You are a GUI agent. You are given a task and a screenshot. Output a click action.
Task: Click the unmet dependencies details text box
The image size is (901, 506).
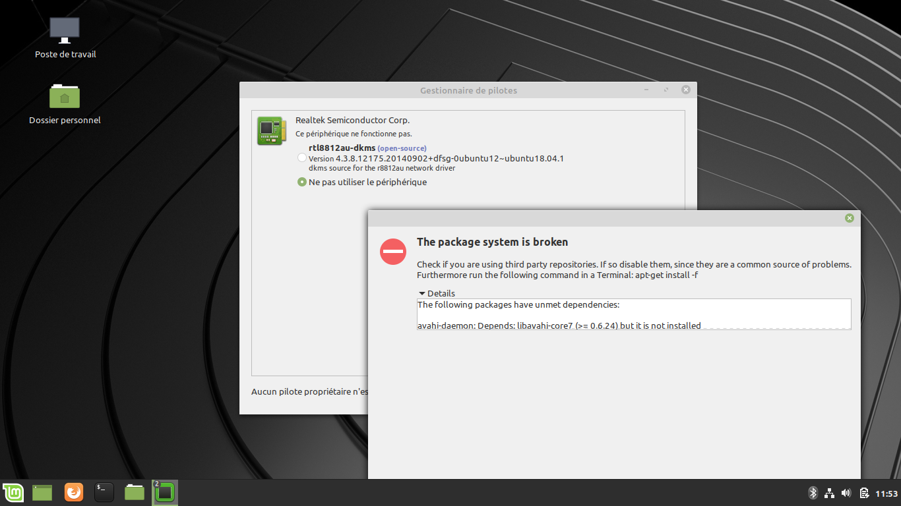click(x=633, y=314)
